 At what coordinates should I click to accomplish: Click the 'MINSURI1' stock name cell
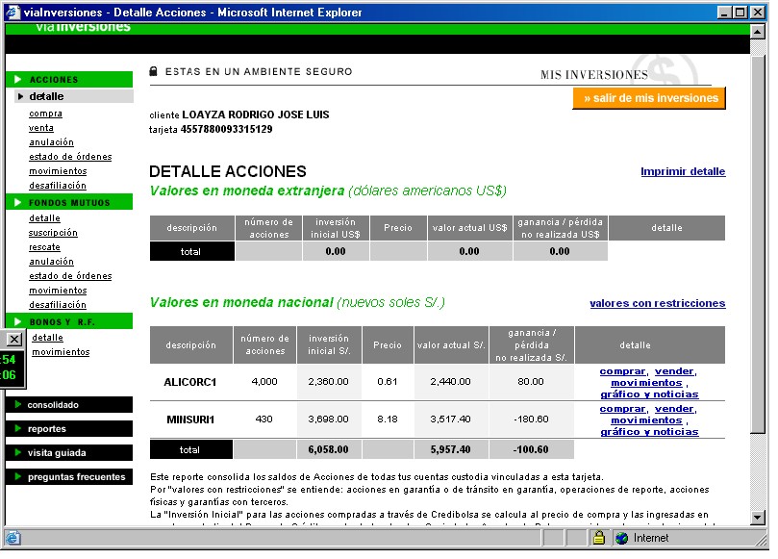[x=190, y=419]
